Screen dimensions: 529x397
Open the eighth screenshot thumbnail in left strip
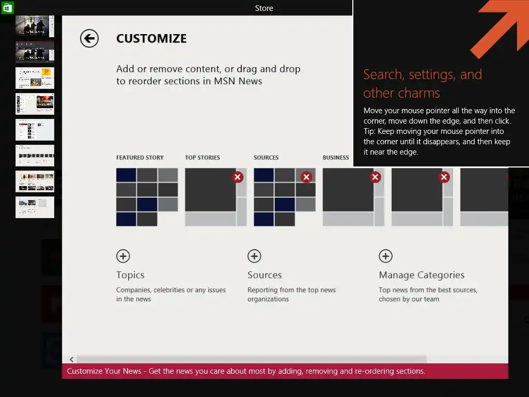[x=35, y=207]
